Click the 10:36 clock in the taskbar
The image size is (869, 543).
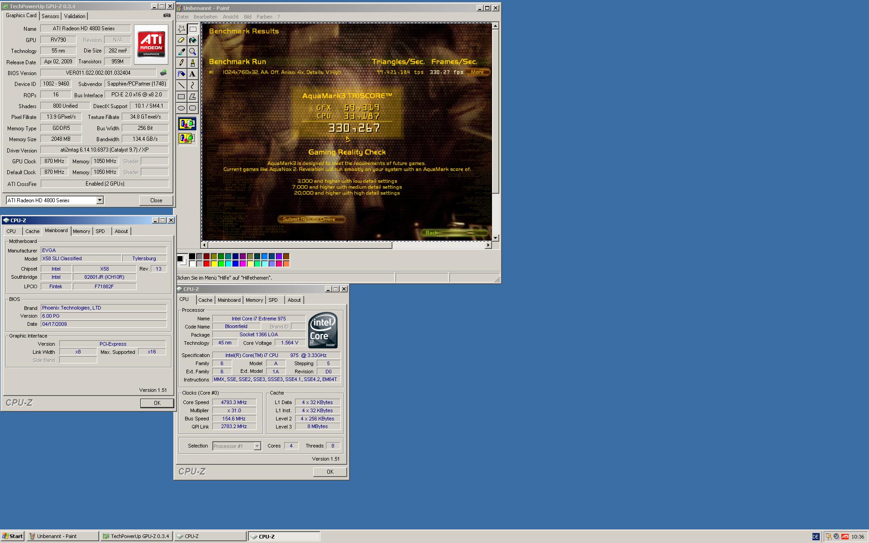(x=858, y=537)
